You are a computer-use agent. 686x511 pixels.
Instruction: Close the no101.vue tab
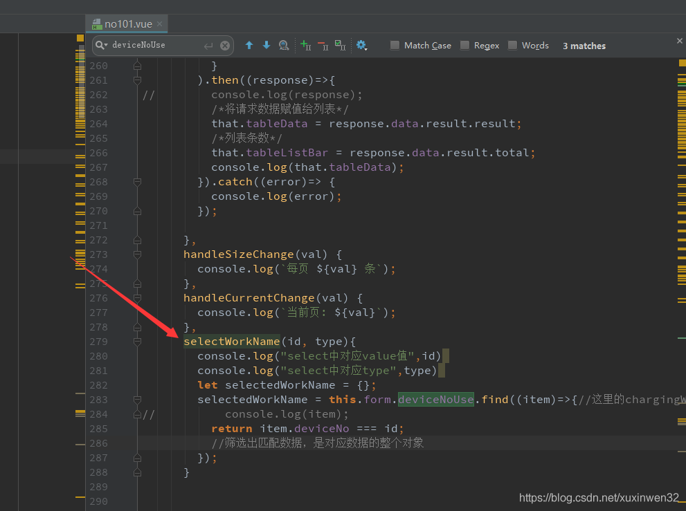tap(160, 24)
